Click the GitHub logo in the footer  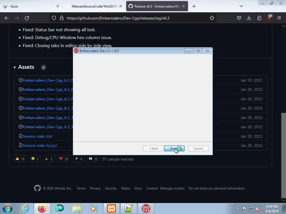pos(37,188)
